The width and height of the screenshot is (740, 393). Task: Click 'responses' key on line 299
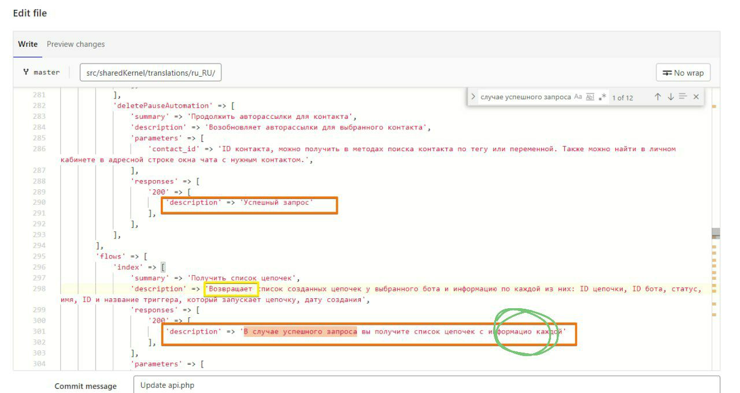(154, 310)
